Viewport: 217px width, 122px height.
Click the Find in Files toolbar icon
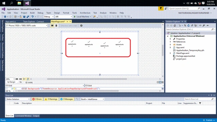[x=94, y=17]
